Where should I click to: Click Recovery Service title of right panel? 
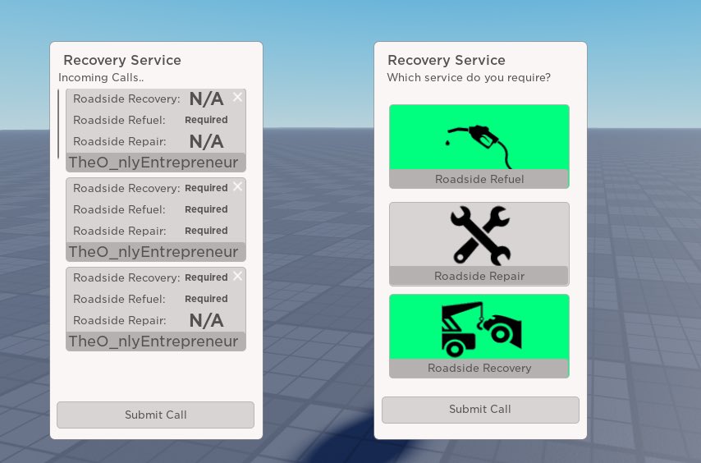(447, 60)
